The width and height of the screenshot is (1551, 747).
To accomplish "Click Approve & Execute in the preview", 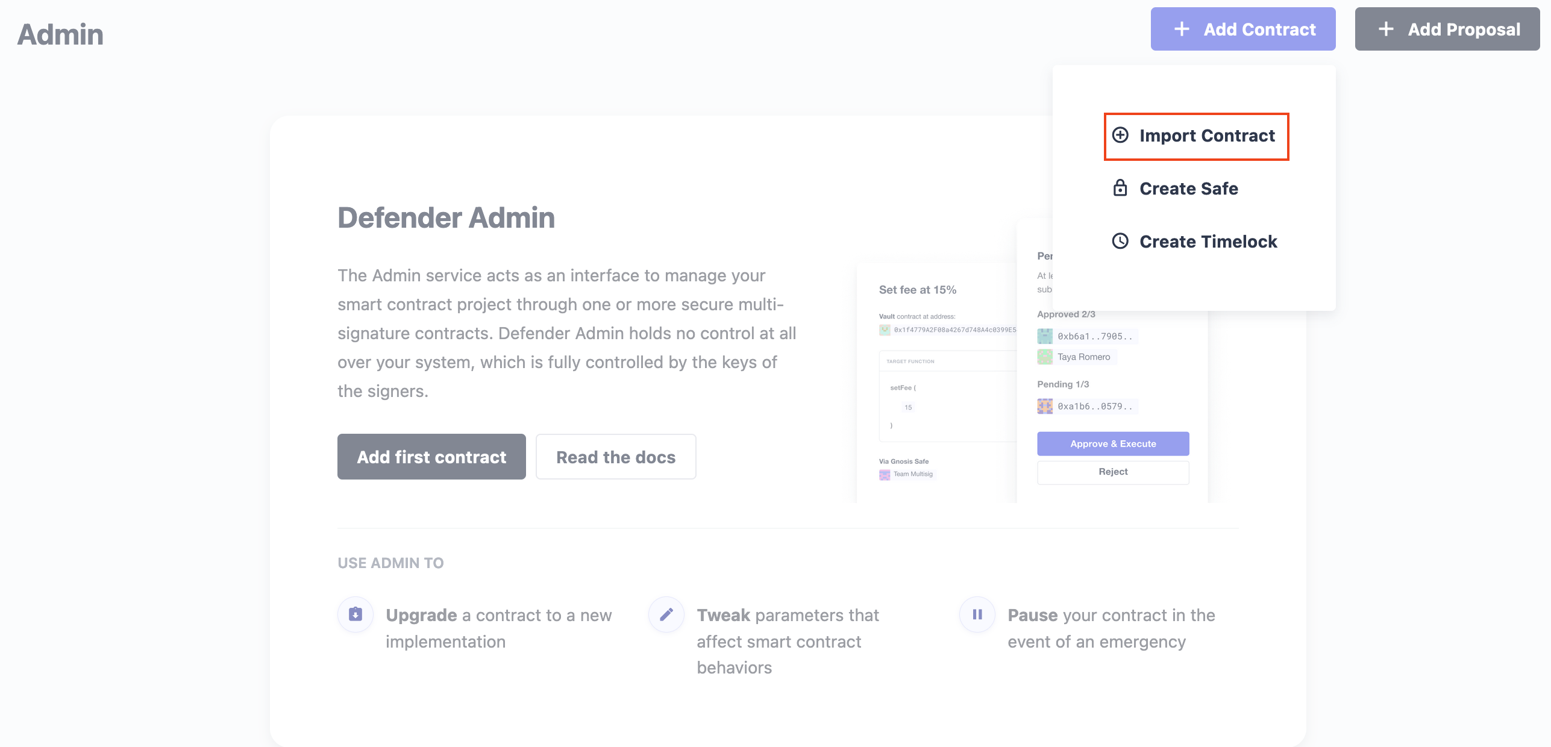I will click(x=1113, y=444).
